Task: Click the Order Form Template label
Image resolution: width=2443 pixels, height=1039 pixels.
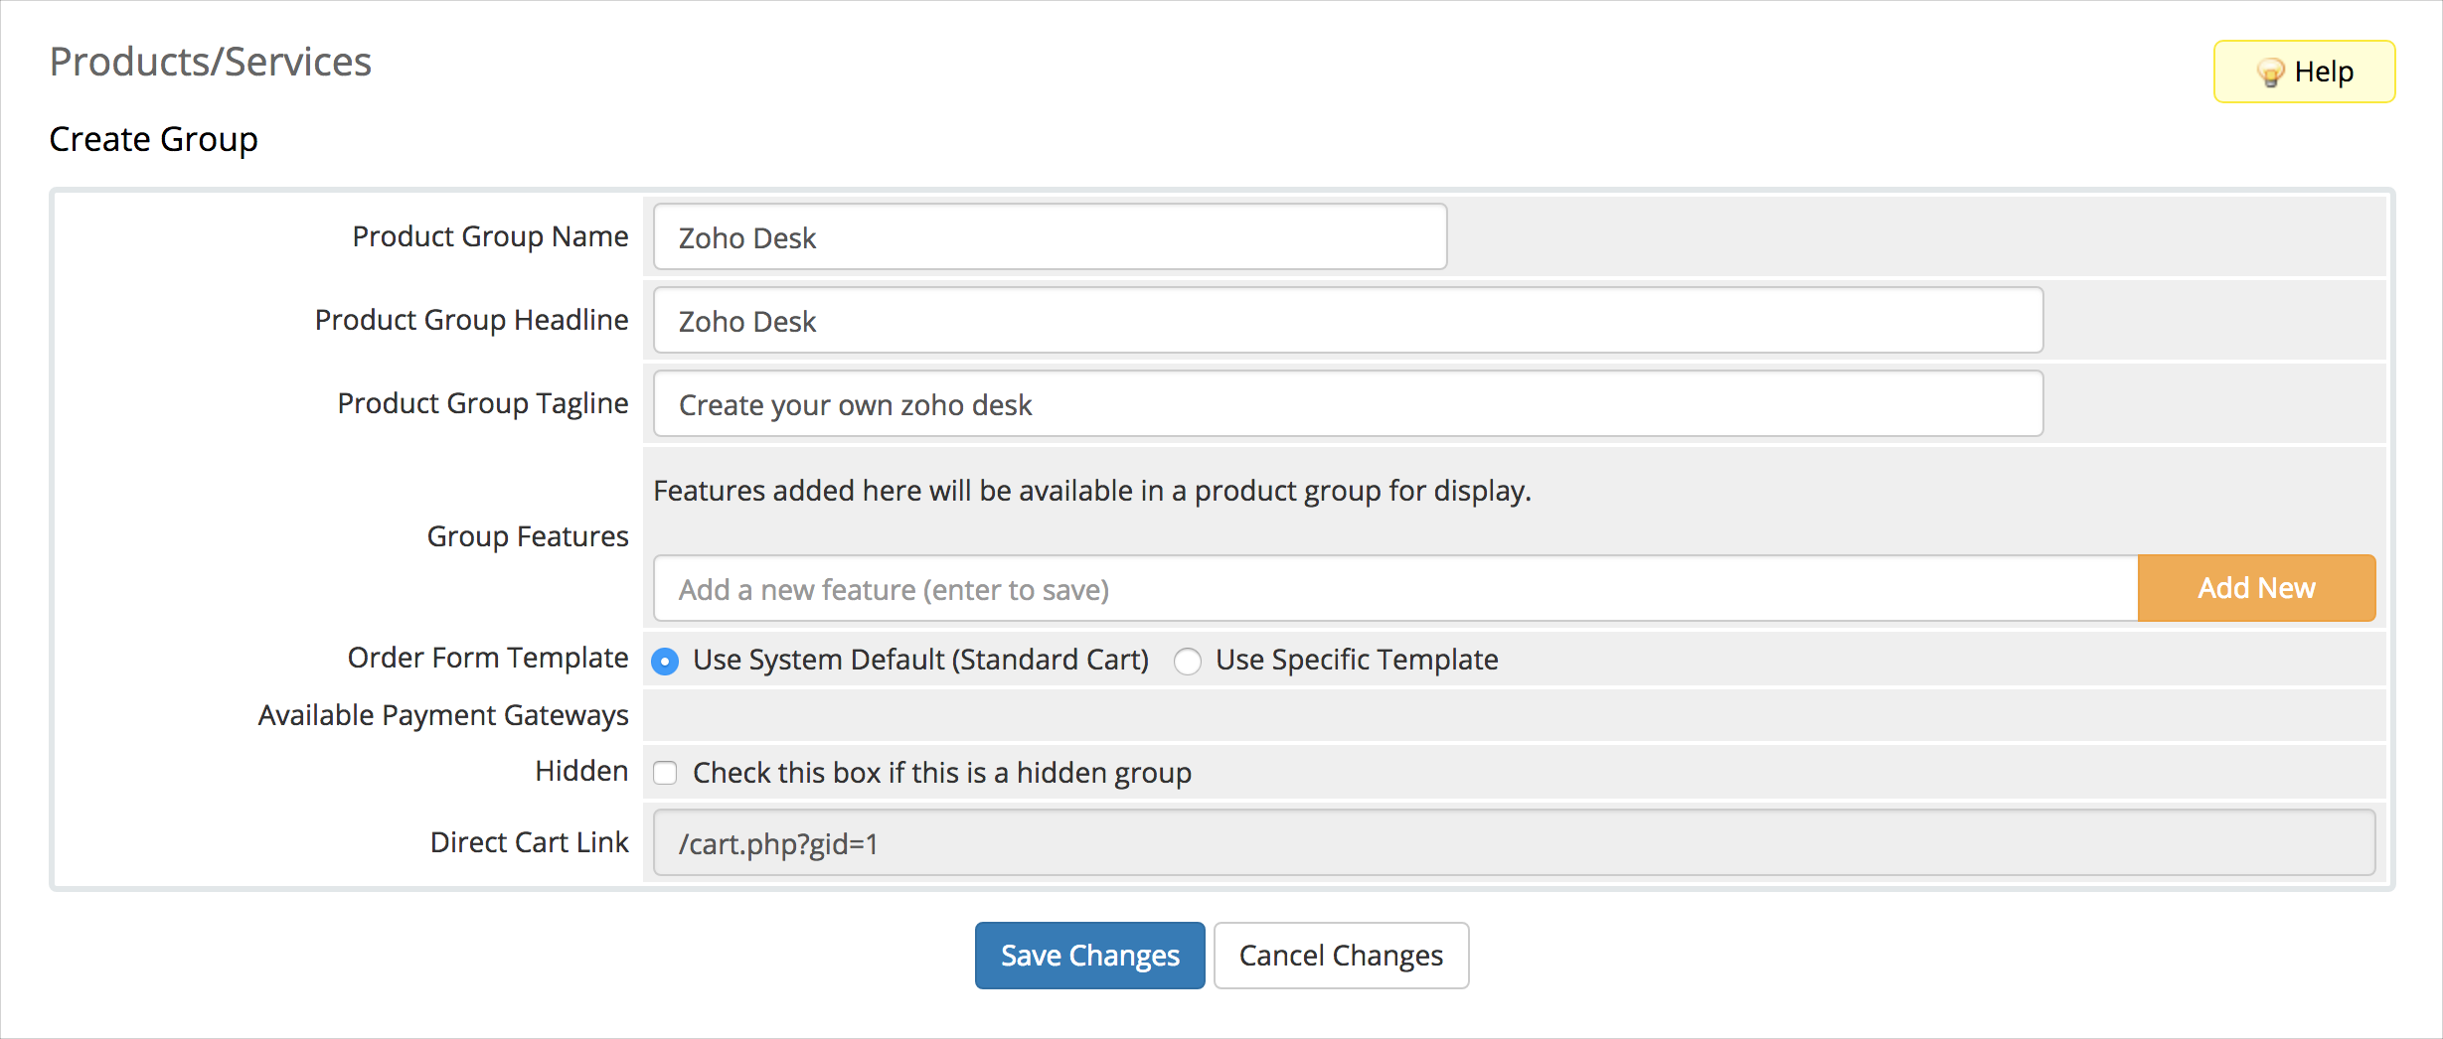Action: click(487, 658)
